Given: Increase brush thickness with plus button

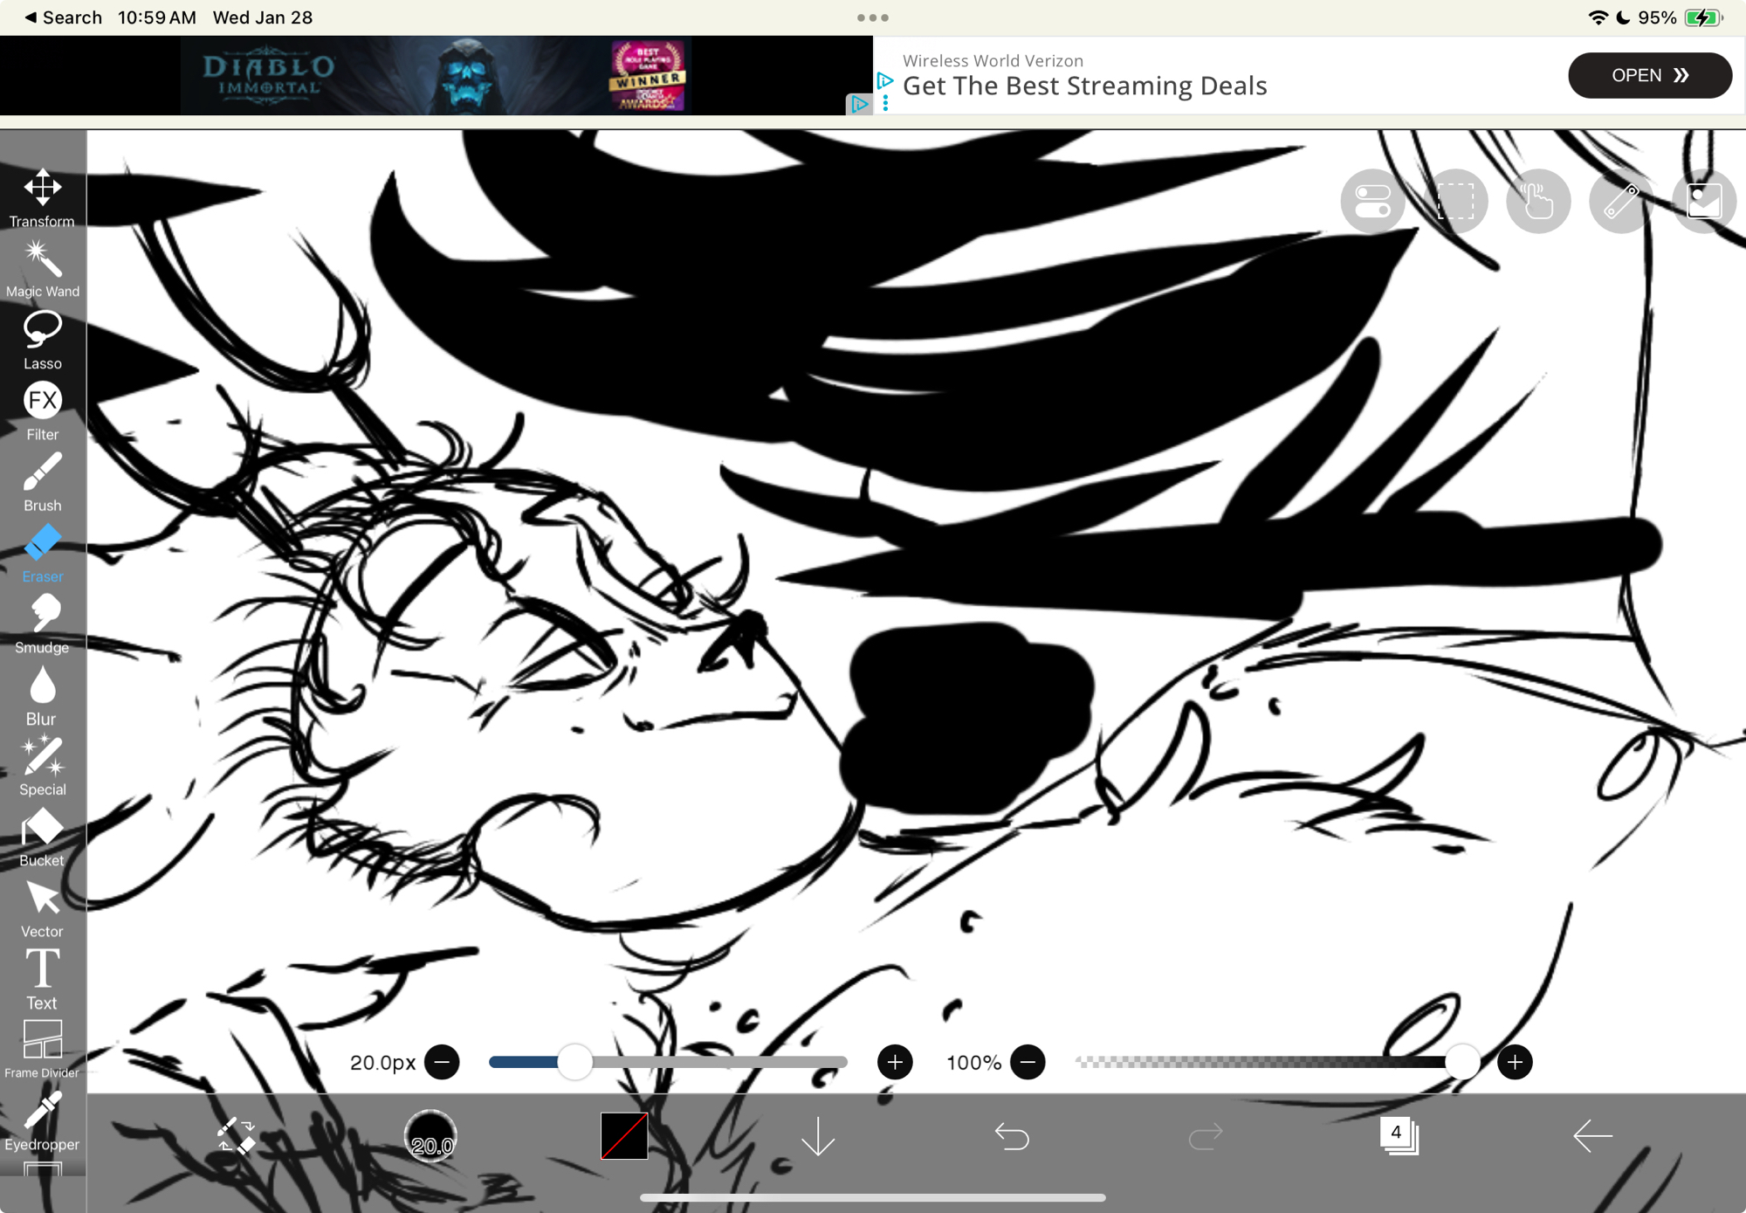Looking at the screenshot, I should tap(895, 1062).
